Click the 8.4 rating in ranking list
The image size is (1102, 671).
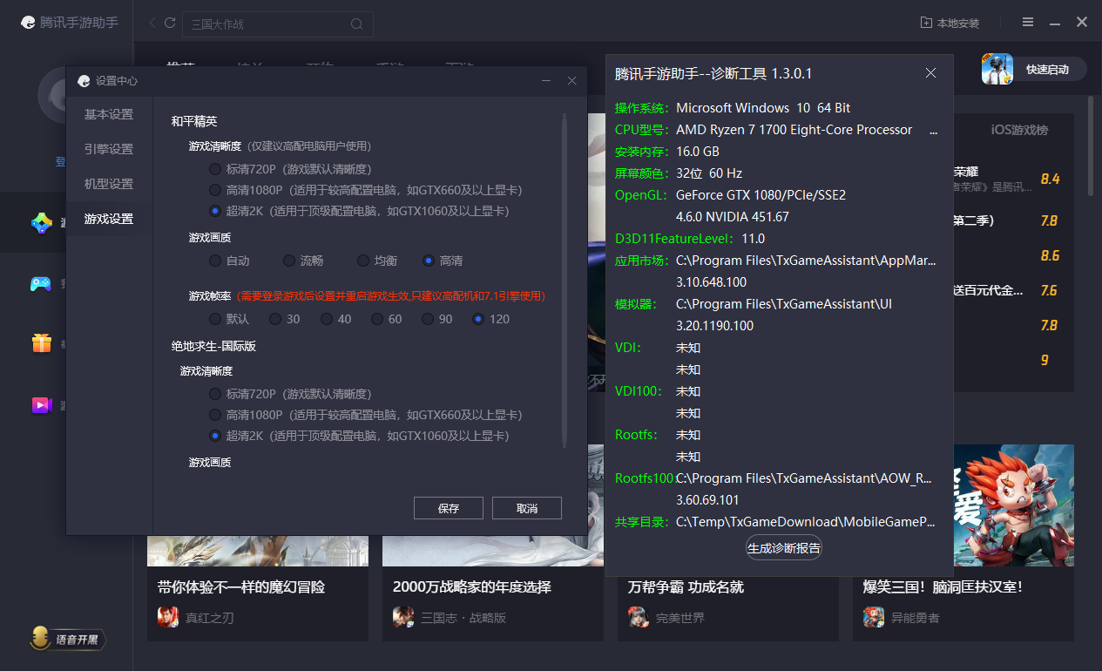point(1050,180)
